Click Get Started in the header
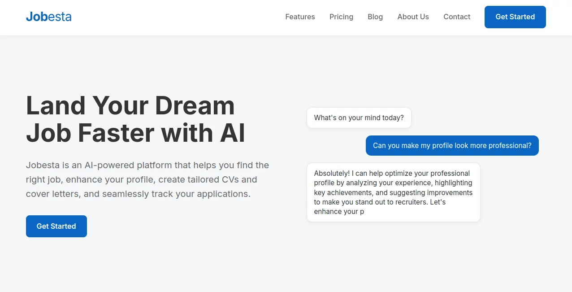572x292 pixels. pyautogui.click(x=515, y=17)
